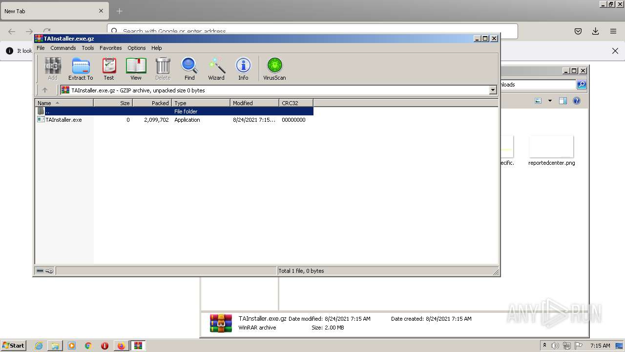The height and width of the screenshot is (352, 625).
Task: Sort by the Packed column header
Action: pyautogui.click(x=152, y=103)
